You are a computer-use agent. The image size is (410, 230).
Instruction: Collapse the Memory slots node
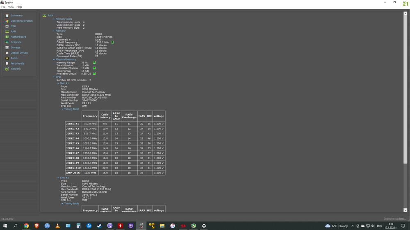[x=54, y=19]
